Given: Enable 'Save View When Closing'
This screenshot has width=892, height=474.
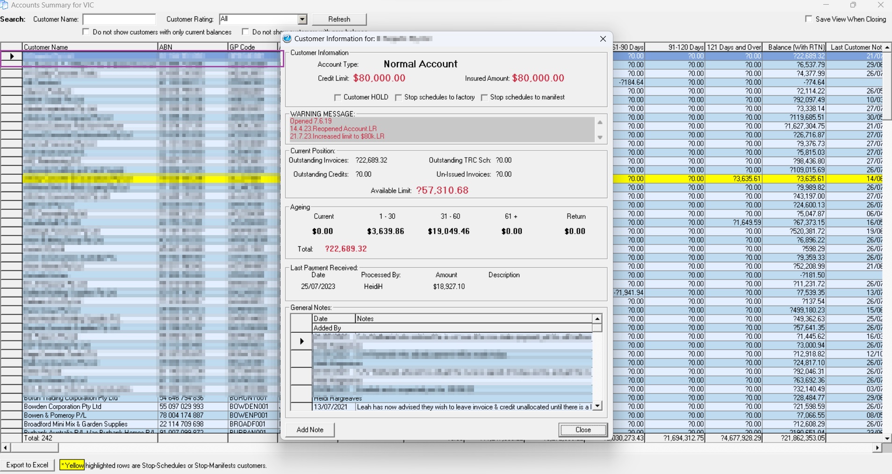Looking at the screenshot, I should coord(810,19).
